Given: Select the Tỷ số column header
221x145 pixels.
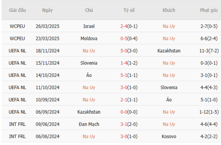Looking at the screenshot, I should click(129, 10).
